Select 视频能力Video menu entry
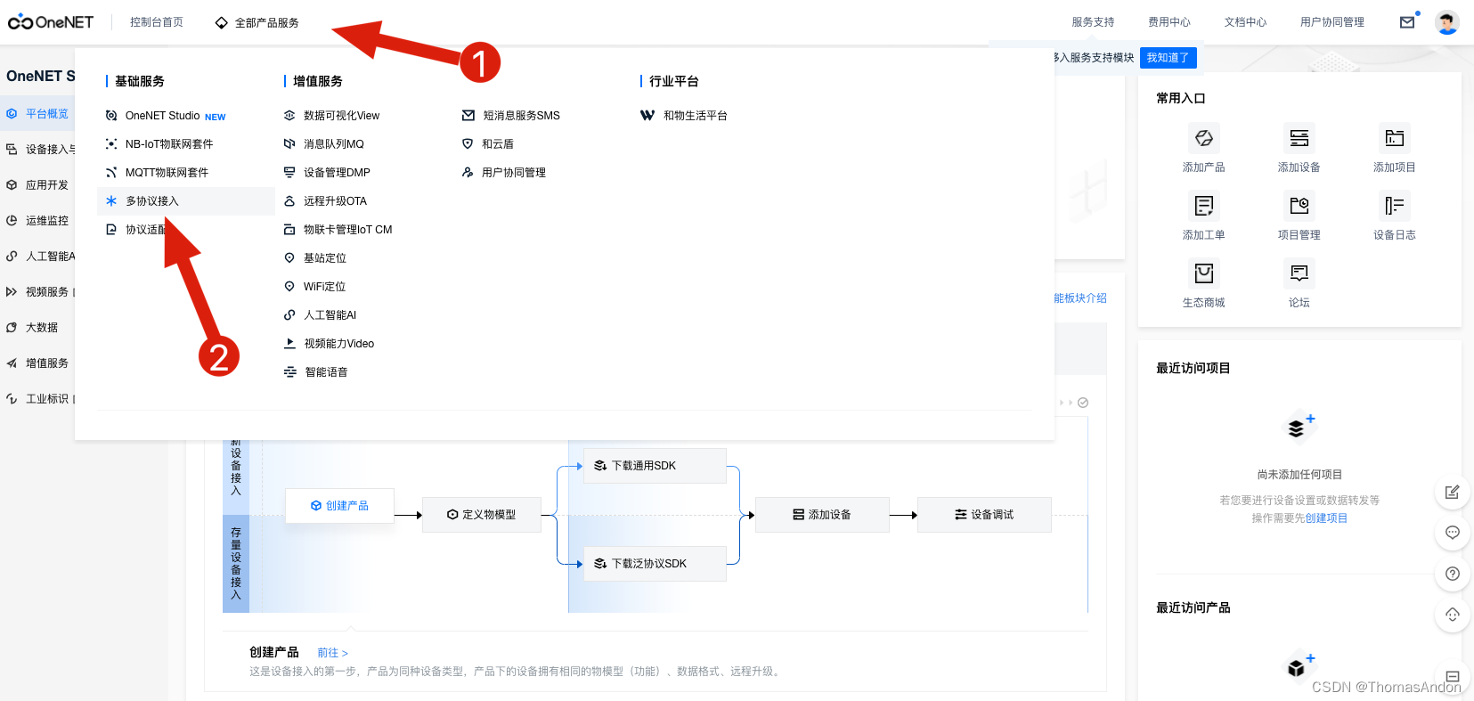The width and height of the screenshot is (1474, 701). (329, 344)
